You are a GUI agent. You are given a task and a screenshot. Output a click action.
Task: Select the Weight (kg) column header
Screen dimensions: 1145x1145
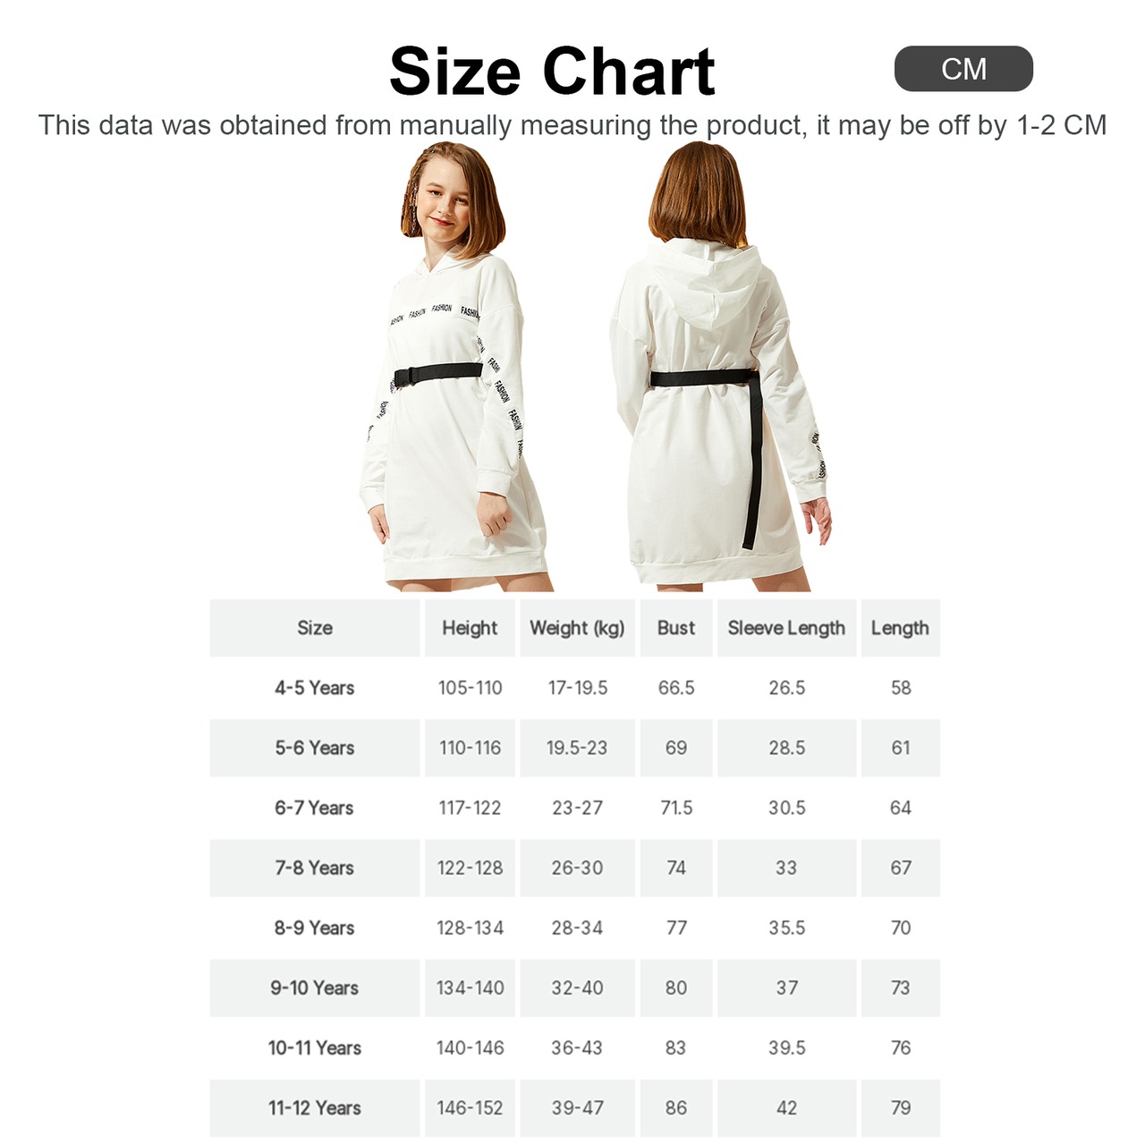577,628
